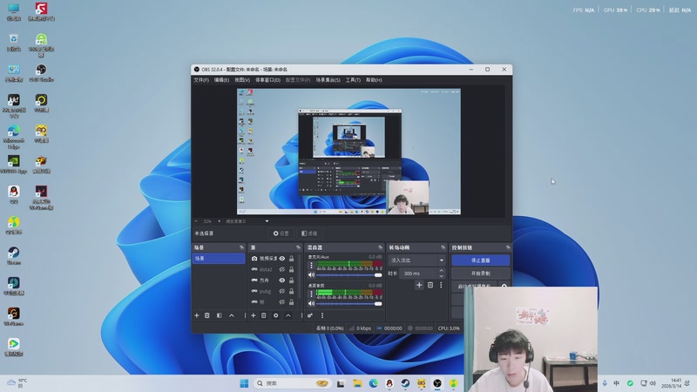Click the taskbar search box
The image size is (697, 392).
click(292, 383)
